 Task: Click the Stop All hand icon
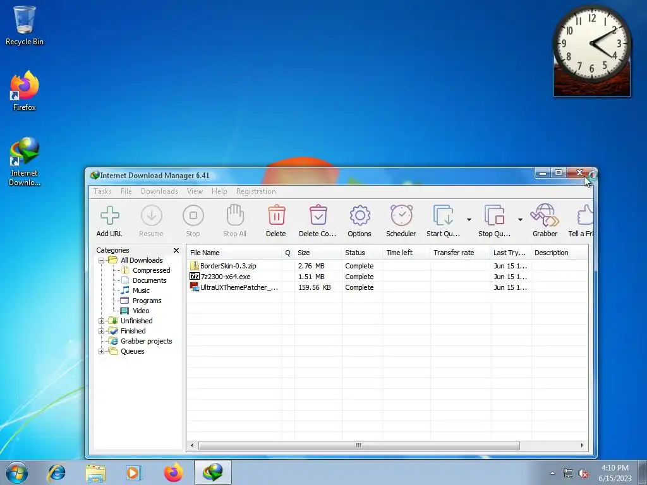pos(235,215)
